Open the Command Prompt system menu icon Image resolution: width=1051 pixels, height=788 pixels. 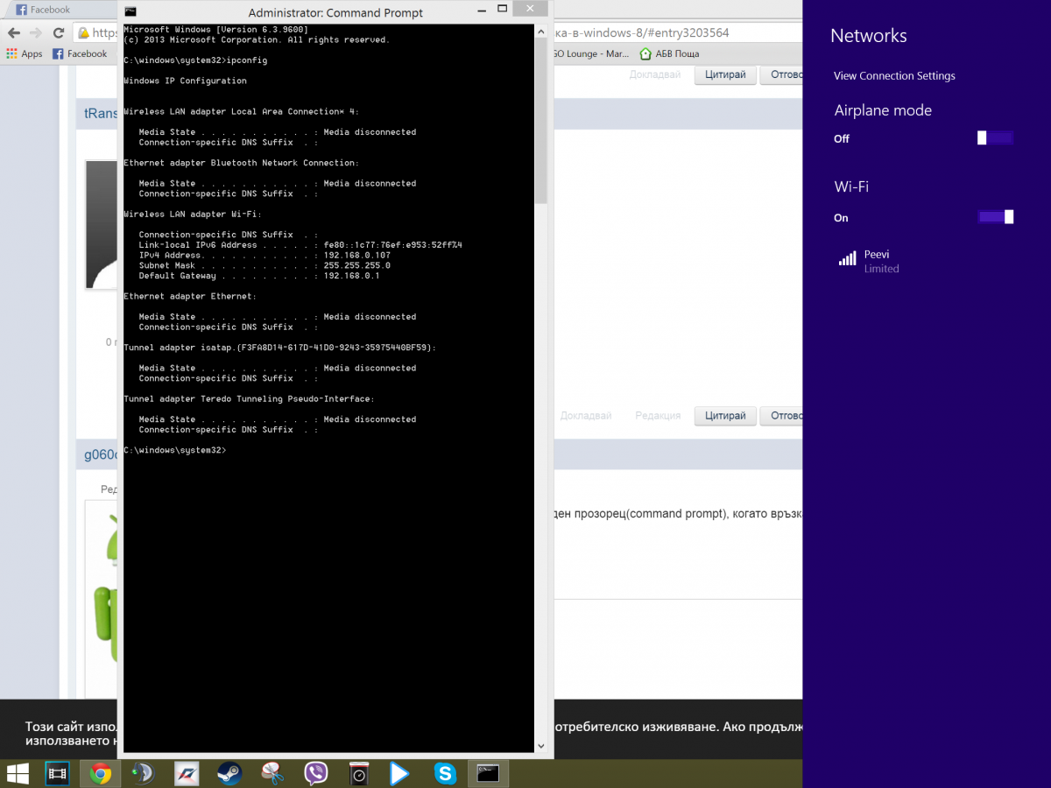(x=130, y=12)
